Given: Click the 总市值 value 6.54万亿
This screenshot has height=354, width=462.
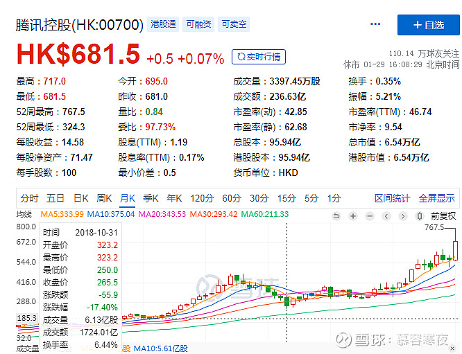Looking at the screenshot, I should pos(402,143).
